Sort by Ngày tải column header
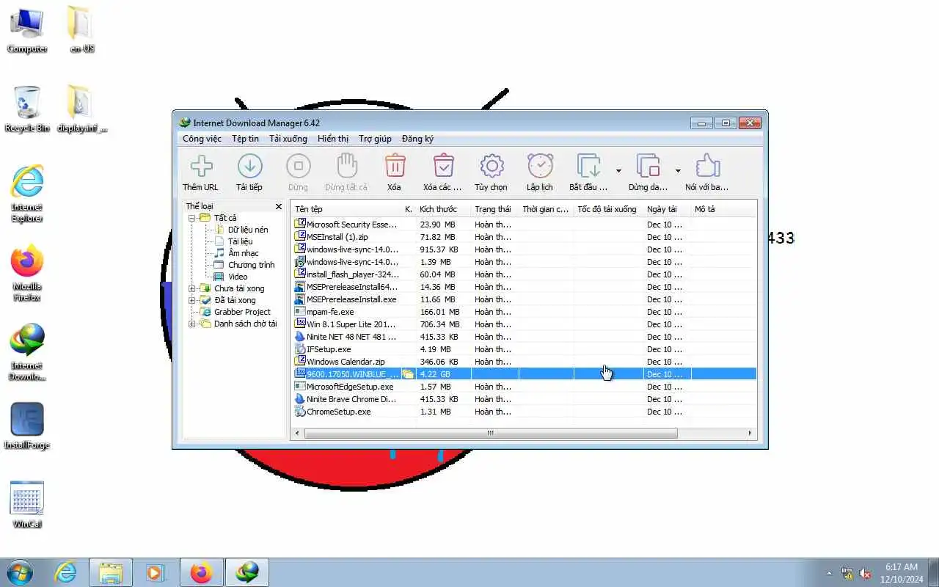 tap(667, 209)
